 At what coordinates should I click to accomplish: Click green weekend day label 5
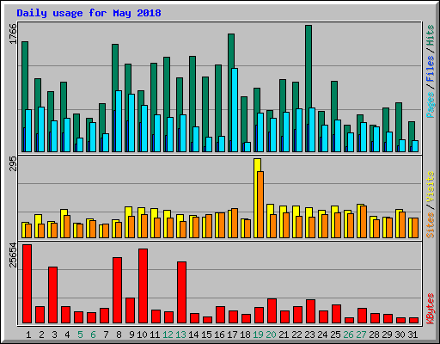[80, 335]
